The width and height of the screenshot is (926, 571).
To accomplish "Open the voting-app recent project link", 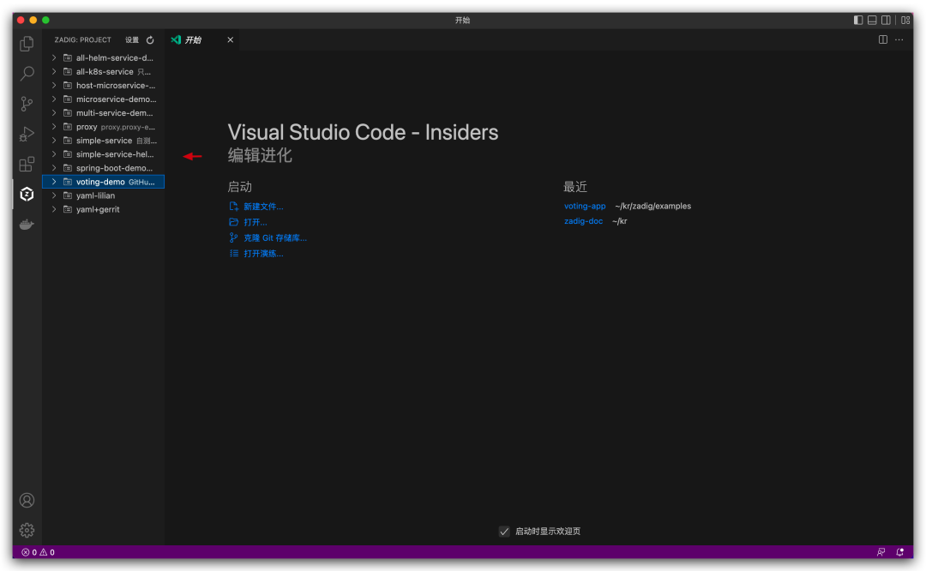I will pyautogui.click(x=584, y=206).
